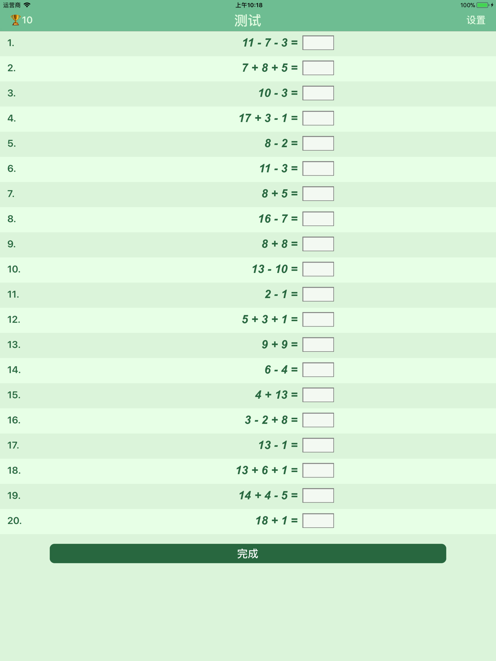Click answer field for 5 + 3 + 1
This screenshot has height=661, width=496.
[318, 319]
